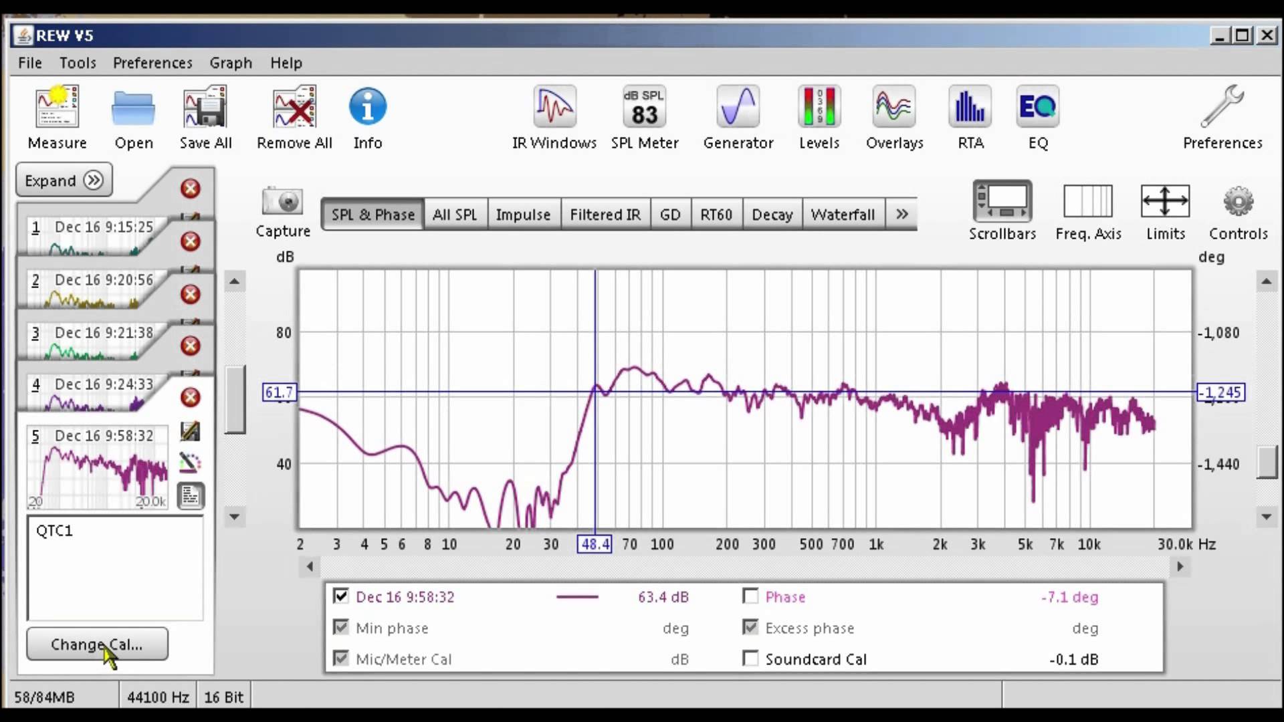Viewport: 1284px width, 722px height.
Task: Open the IR Windows tool
Action: [x=554, y=107]
